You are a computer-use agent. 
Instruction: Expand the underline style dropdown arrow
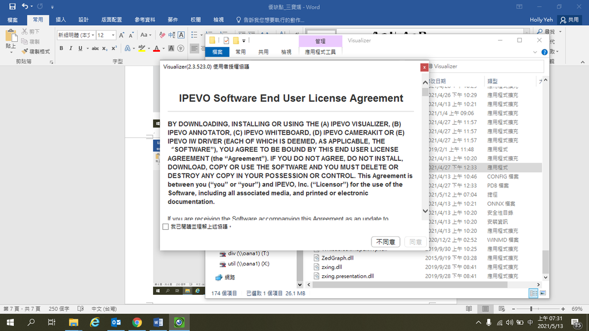[x=87, y=48]
